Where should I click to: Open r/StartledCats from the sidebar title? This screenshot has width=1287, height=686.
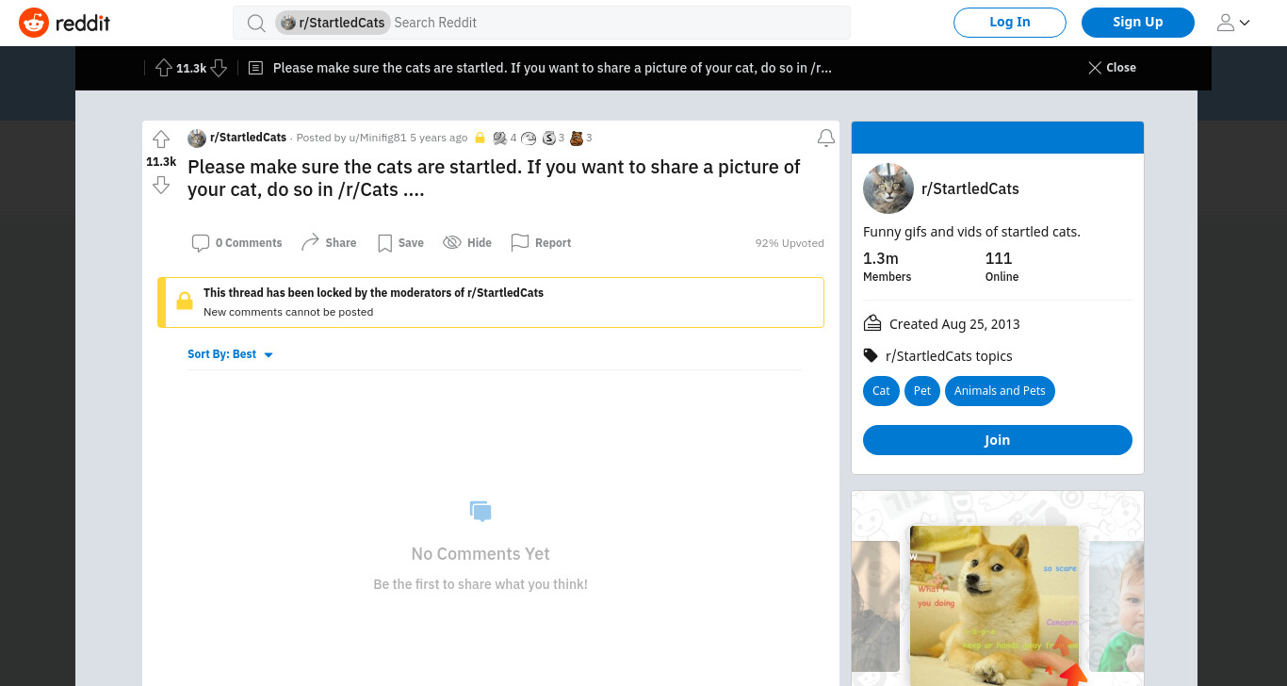pyautogui.click(x=970, y=188)
